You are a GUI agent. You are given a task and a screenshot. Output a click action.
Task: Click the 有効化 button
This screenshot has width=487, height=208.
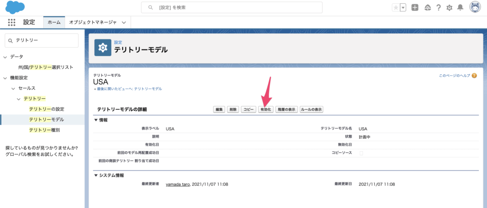265,109
